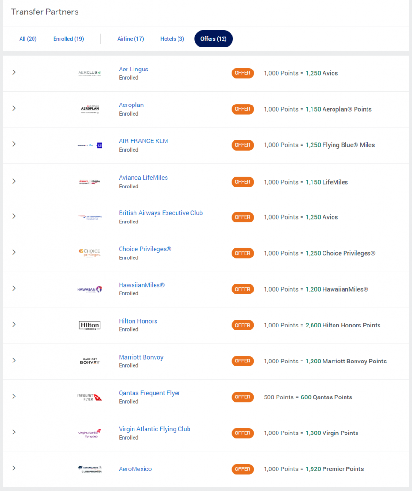The height and width of the screenshot is (491, 412).
Task: Select the Hotels (3) tab
Action: [172, 39]
